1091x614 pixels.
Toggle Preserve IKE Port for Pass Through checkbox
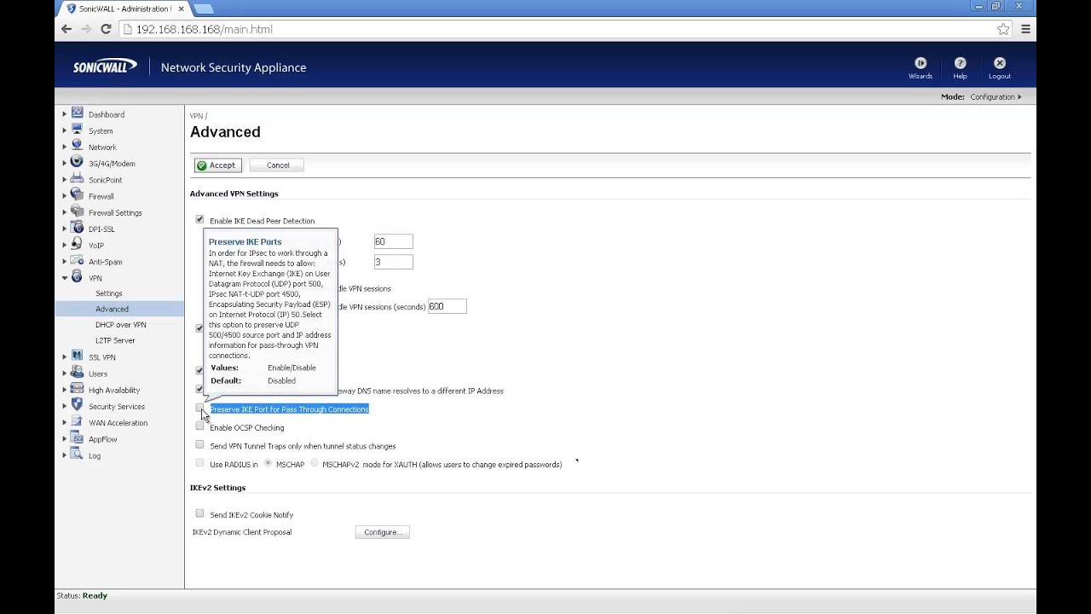pos(199,408)
